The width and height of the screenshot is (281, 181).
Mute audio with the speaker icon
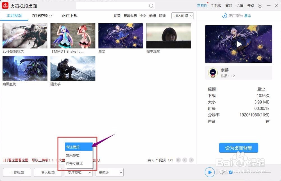(x=222, y=172)
